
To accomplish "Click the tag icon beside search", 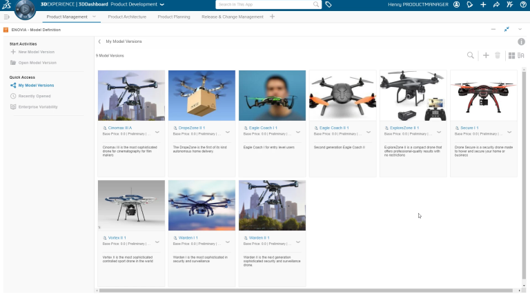I will click(x=328, y=4).
